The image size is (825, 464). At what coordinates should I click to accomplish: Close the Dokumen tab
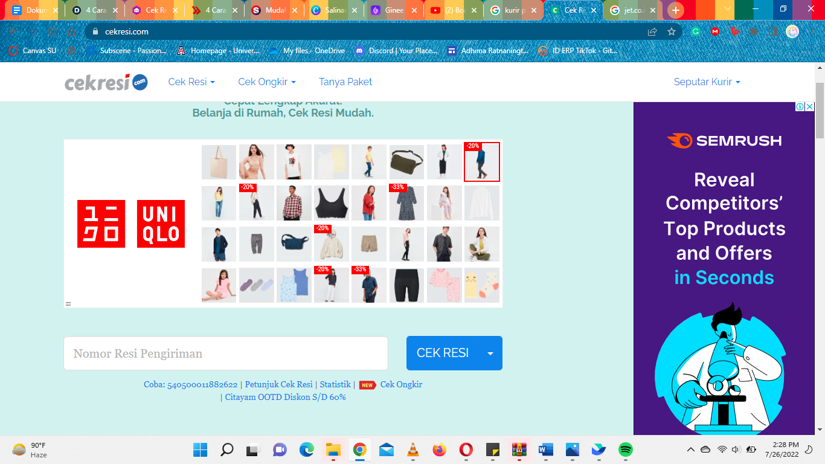click(x=56, y=10)
